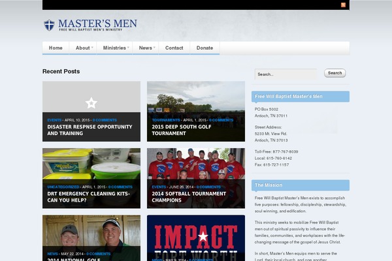
Task: Open DRT Emergency Cleaning Kits post
Action: pyautogui.click(x=88, y=197)
